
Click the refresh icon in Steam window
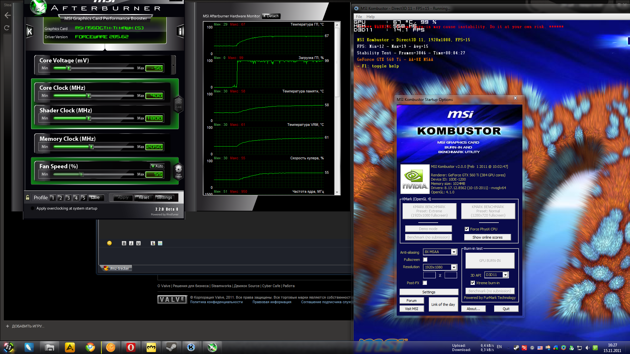pos(7,28)
